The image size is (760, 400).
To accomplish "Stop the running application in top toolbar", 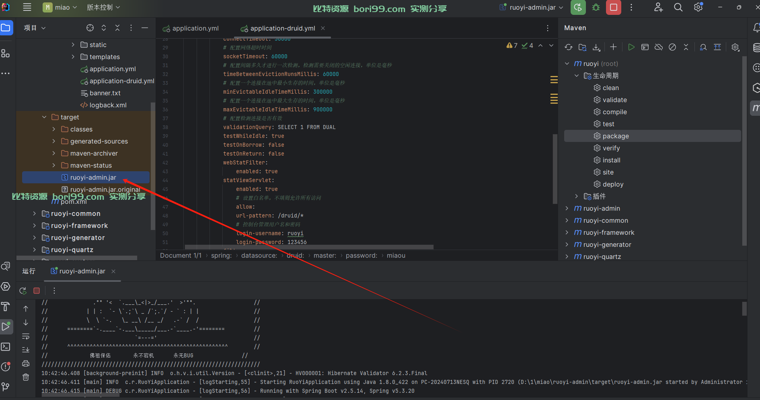I will pyautogui.click(x=614, y=7).
